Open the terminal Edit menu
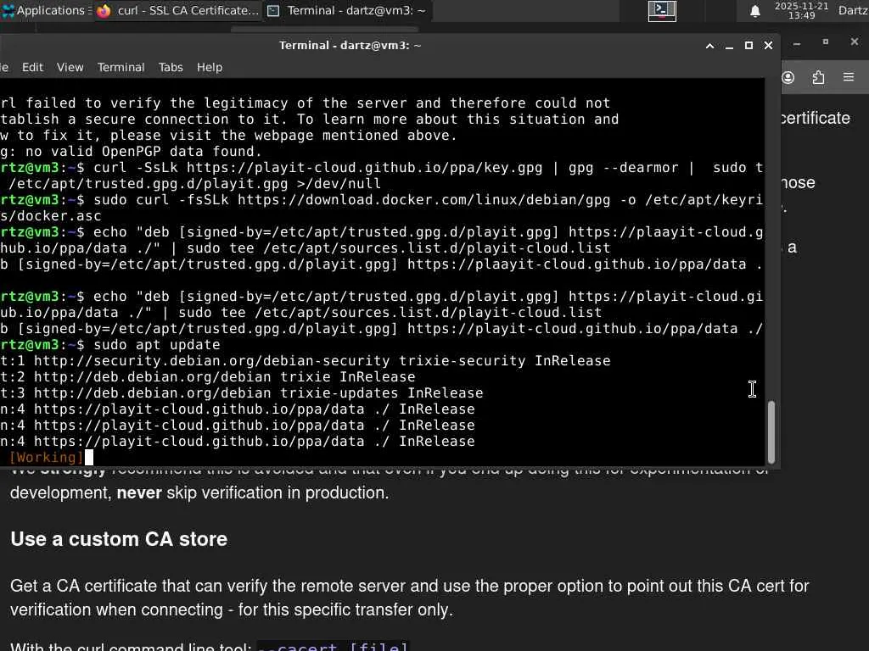Viewport: 869px width, 651px height. 32,67
